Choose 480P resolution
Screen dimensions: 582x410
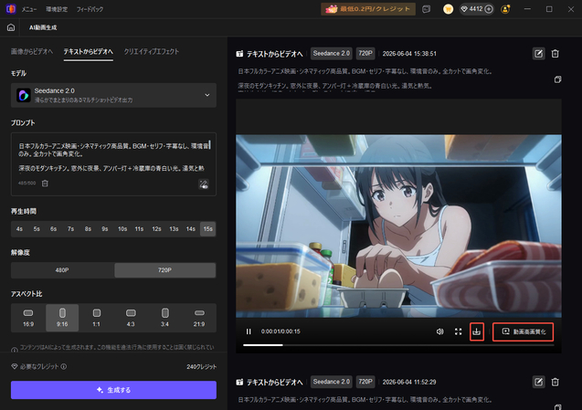[62, 270]
